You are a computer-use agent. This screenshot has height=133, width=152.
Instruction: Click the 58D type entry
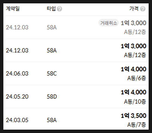pyautogui.click(x=52, y=97)
